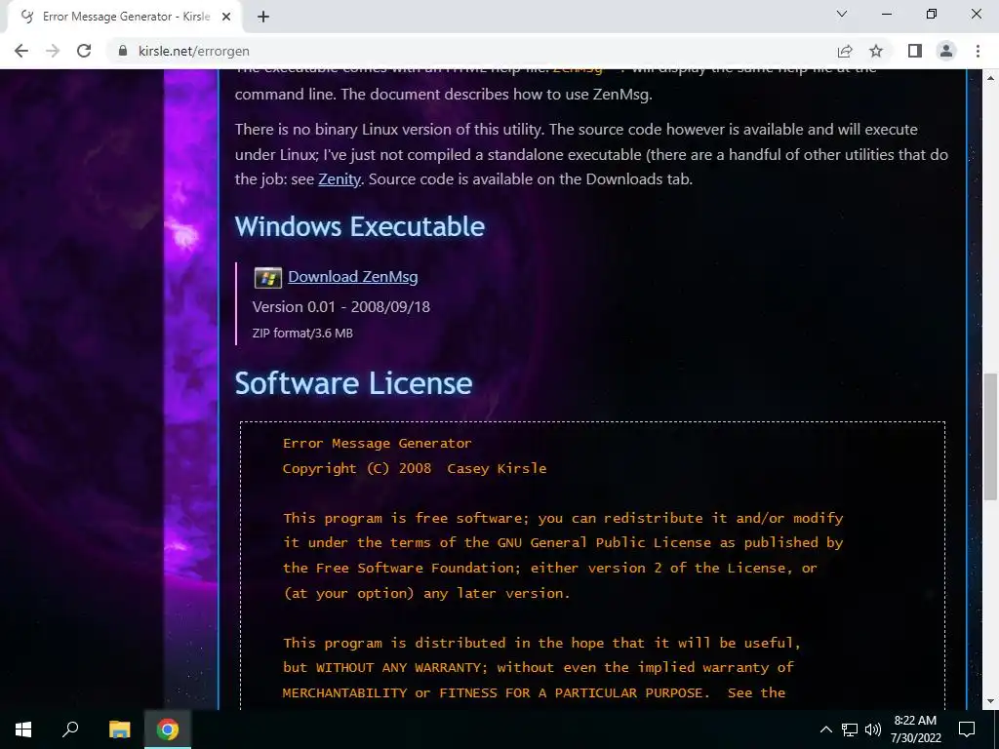This screenshot has height=749, width=999.
Task: Click the padlock site info icon
Action: [123, 51]
